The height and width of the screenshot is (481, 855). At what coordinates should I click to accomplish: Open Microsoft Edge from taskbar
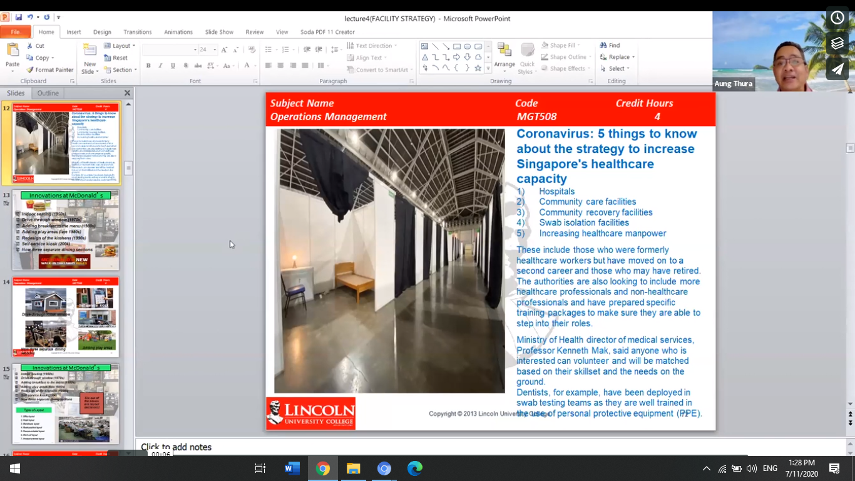click(414, 468)
